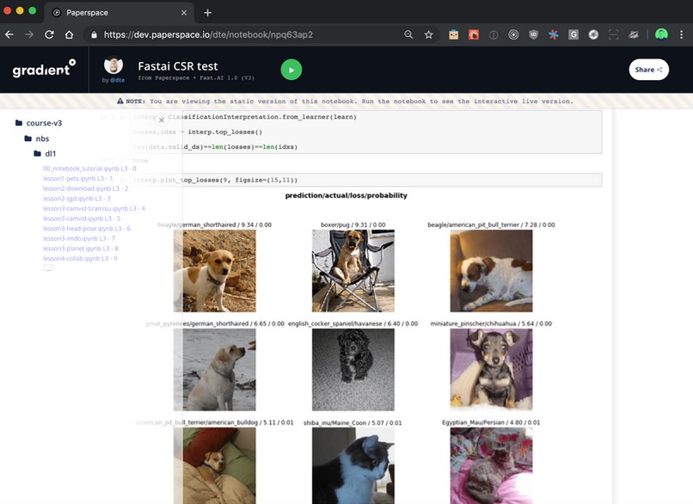The width and height of the screenshot is (693, 504).
Task: Close the file browser side panel
Action: 161,120
